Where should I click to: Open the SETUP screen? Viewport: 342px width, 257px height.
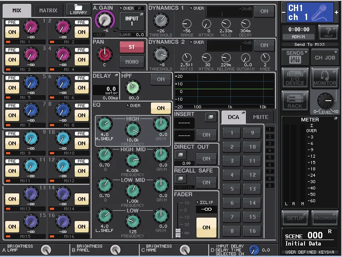click(x=295, y=218)
